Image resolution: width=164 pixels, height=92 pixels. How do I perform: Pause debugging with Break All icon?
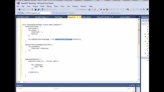[x=101, y=10]
